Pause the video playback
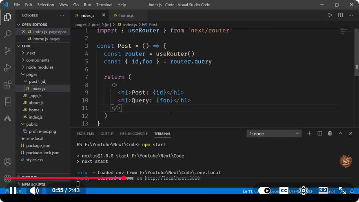Screen dimensions: 359x202 pos(13,190)
